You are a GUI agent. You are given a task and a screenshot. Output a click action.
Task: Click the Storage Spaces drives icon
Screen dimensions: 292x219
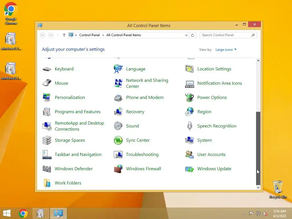click(47, 140)
